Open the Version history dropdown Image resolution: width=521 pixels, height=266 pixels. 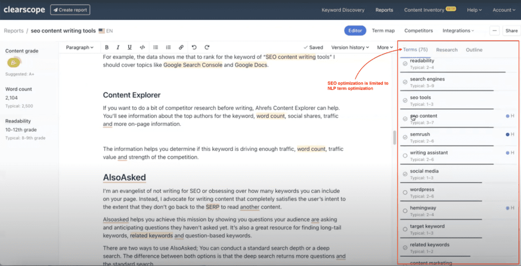350,47
